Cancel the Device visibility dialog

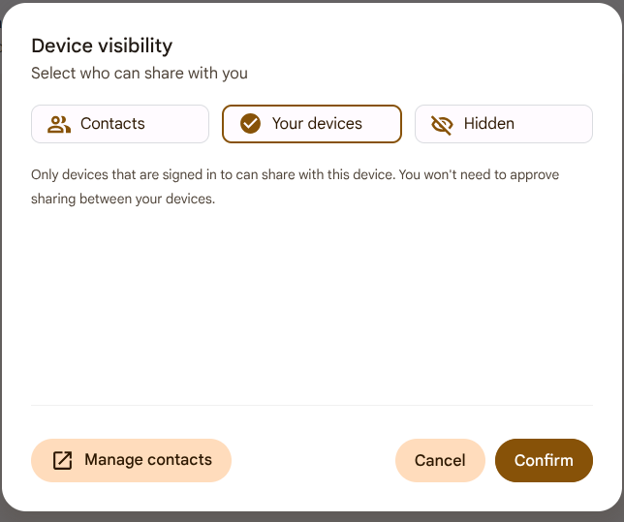tap(440, 460)
